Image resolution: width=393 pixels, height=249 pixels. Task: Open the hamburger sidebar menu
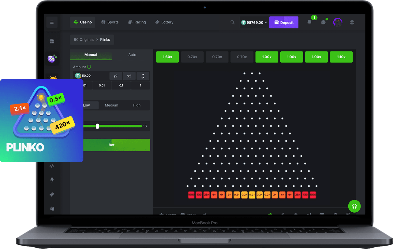click(52, 22)
